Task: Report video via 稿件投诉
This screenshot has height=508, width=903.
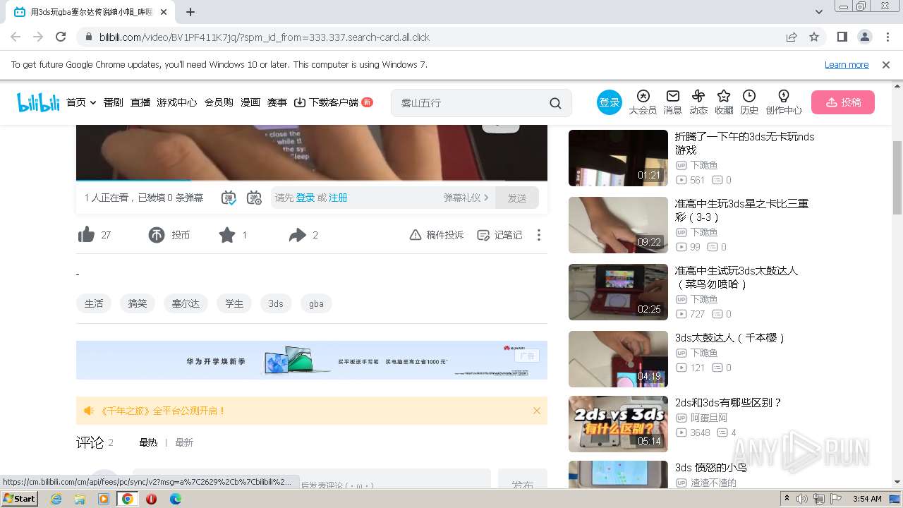Action: click(x=437, y=235)
